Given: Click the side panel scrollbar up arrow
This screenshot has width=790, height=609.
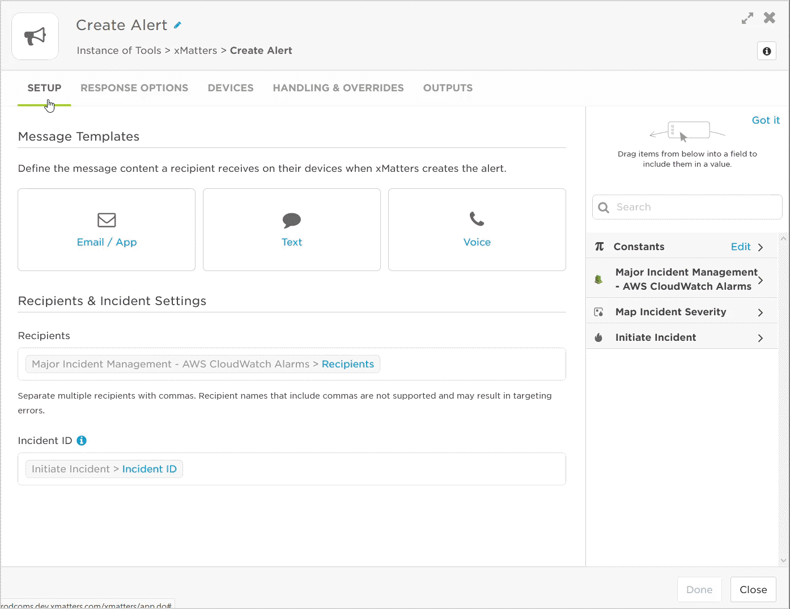Looking at the screenshot, I should click(x=784, y=239).
